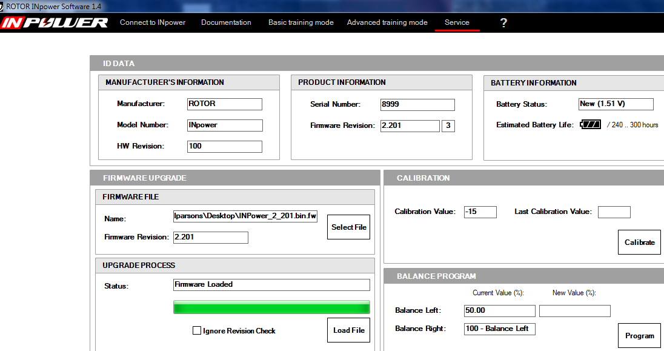Open the Connect to INpower menu

pos(153,22)
